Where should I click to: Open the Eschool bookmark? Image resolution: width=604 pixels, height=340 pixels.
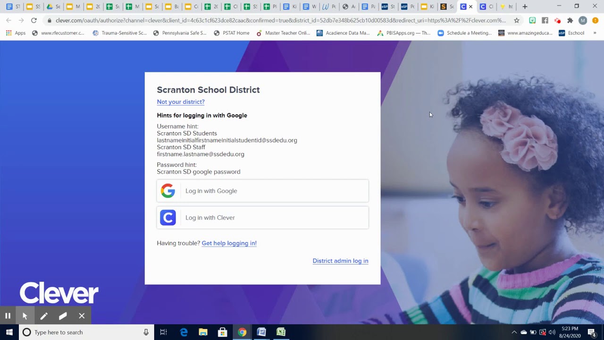(571, 33)
